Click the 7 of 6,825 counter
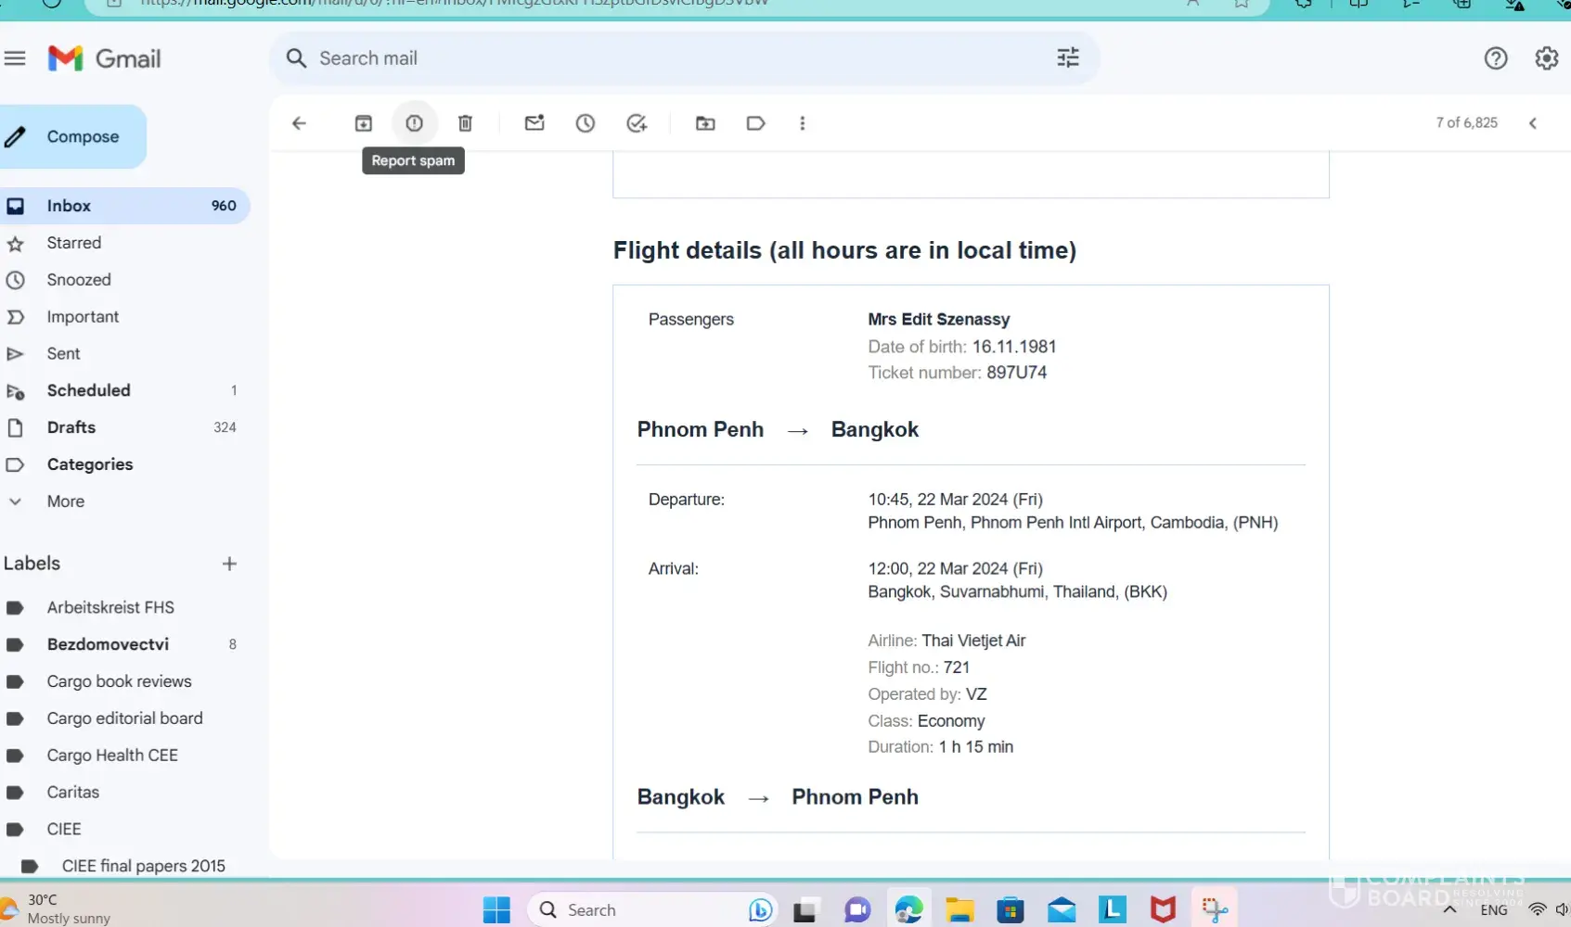Screen dimensions: 1571x927 pos(1467,122)
